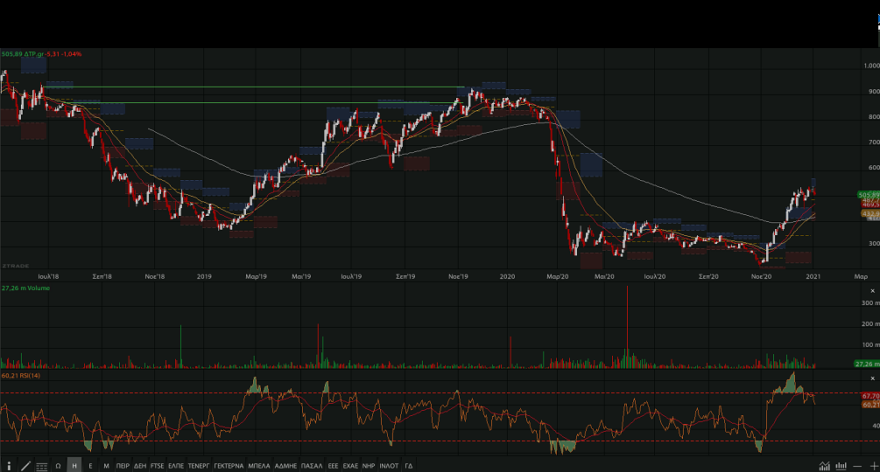The image size is (880, 472).
Task: Load the ΠΕΙΡ symbol chart
Action: point(123,466)
